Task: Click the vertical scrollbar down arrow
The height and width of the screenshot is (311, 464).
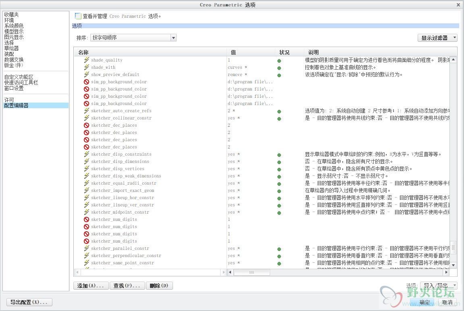Action: (x=454, y=265)
